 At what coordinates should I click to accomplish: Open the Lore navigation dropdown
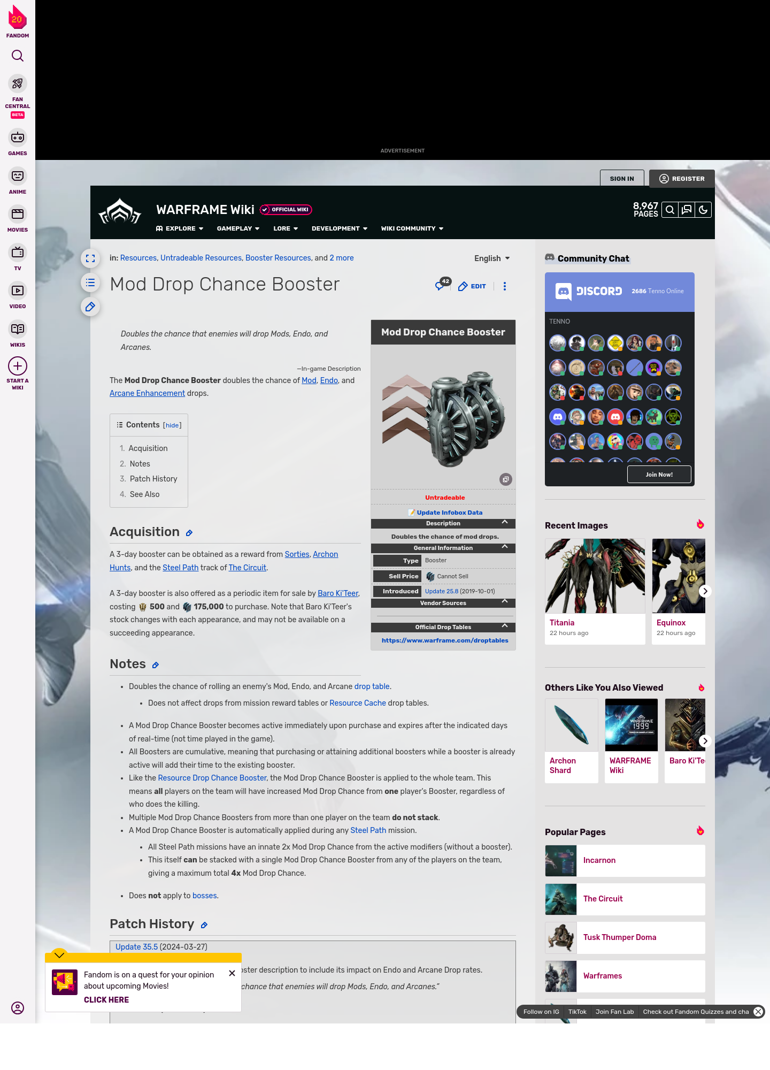click(x=286, y=228)
